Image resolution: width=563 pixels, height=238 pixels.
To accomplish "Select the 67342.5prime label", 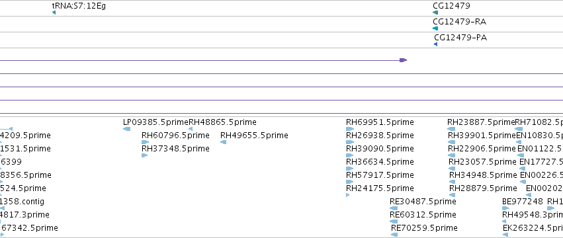I will (30, 228).
